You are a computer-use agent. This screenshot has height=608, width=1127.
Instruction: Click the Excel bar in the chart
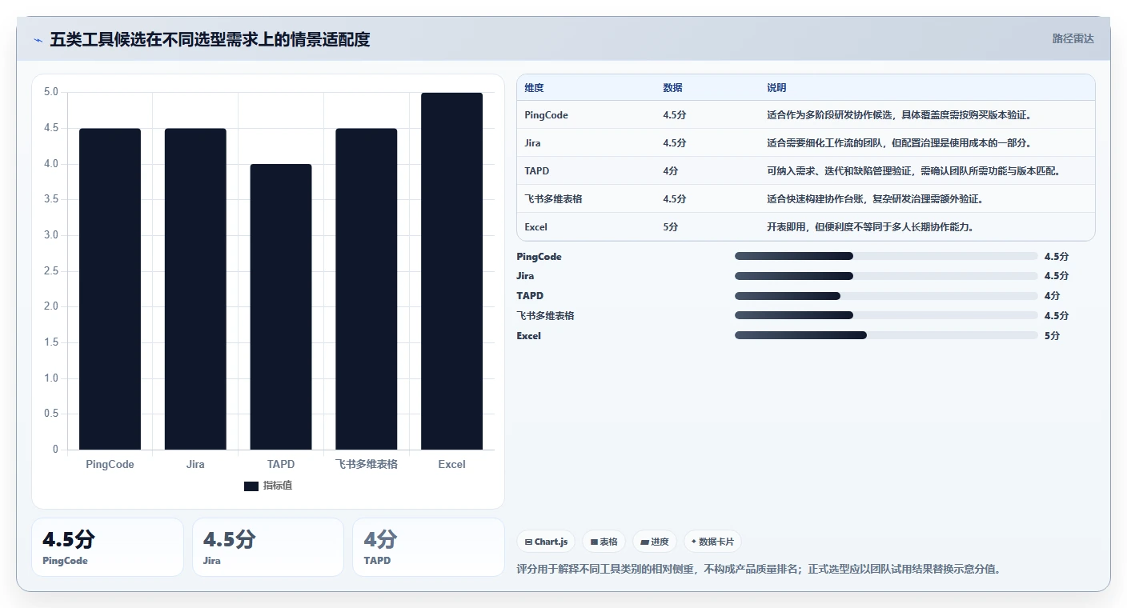click(452, 271)
